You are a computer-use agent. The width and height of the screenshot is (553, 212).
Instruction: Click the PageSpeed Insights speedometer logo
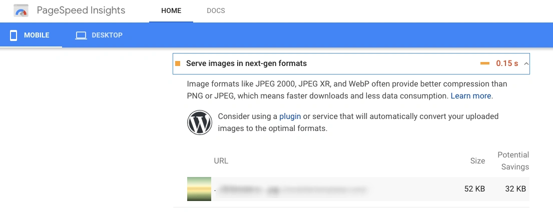(x=22, y=11)
